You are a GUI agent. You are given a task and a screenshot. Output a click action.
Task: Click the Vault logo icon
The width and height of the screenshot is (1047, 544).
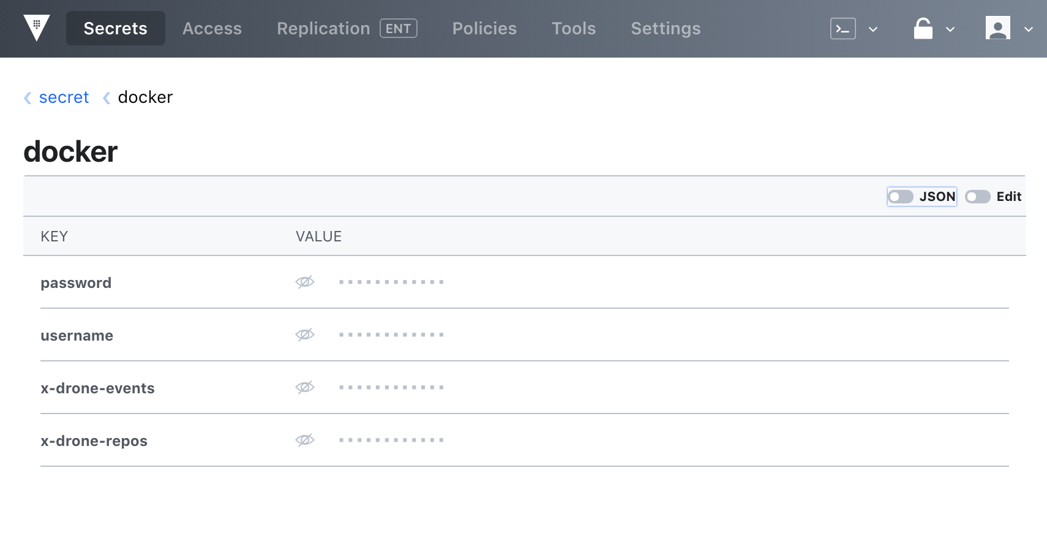point(37,28)
